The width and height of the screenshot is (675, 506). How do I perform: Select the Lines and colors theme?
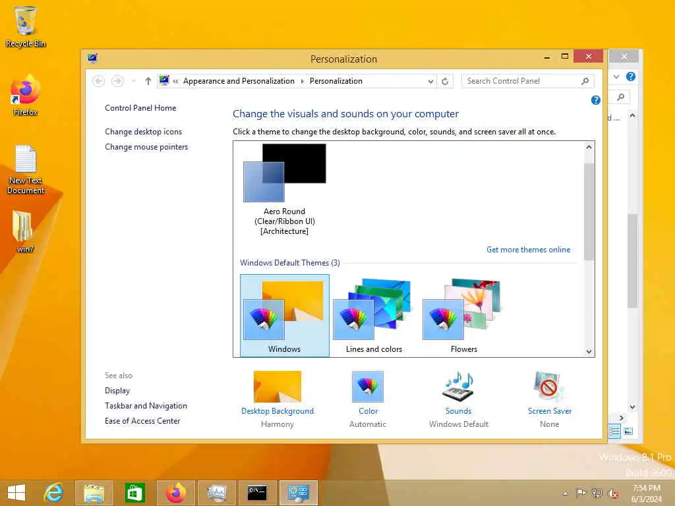[374, 316]
